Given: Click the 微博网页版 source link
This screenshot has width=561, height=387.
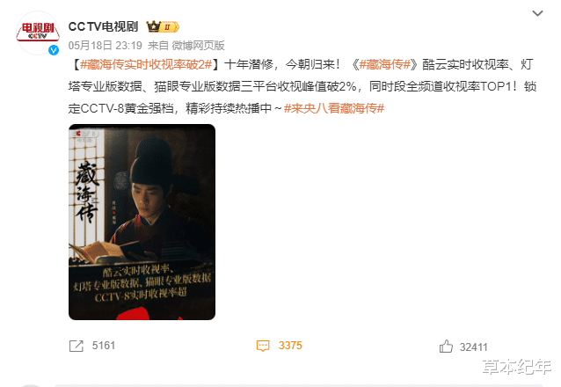Looking at the screenshot, I should click(198, 46).
